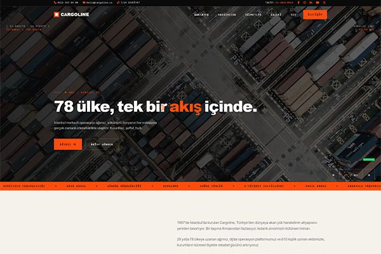Viewport: 381px width, 254px height.
Task: Click 'Gümrük Müşavirliği' in the orange ticker
Action: (x=124, y=186)
